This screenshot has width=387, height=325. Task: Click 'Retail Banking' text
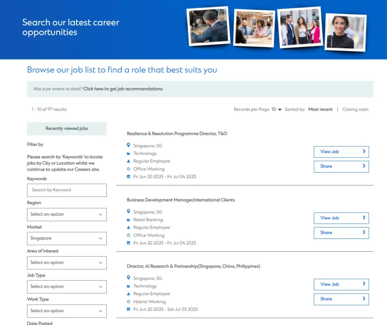pyautogui.click(x=148, y=220)
